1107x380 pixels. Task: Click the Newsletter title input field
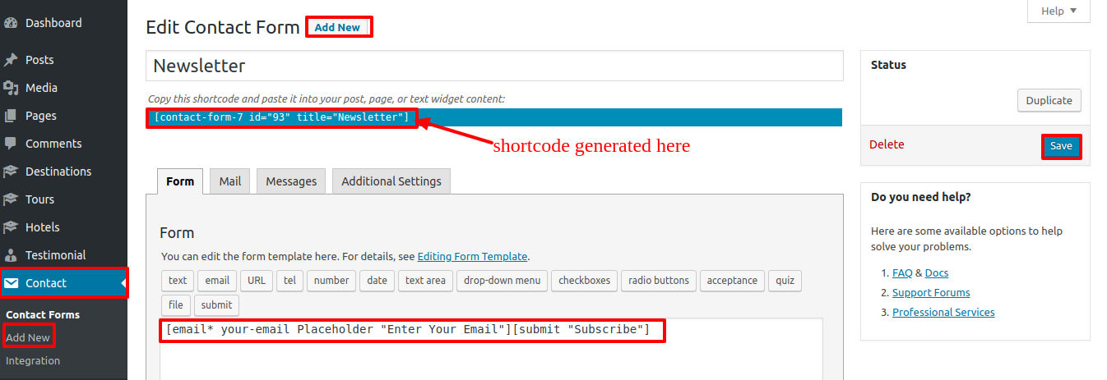(x=494, y=66)
